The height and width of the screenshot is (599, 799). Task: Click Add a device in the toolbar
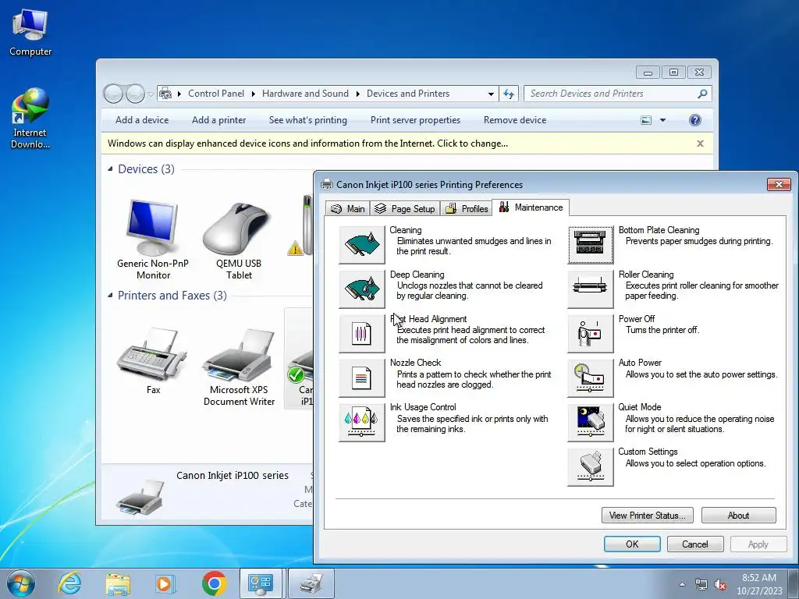pos(142,120)
